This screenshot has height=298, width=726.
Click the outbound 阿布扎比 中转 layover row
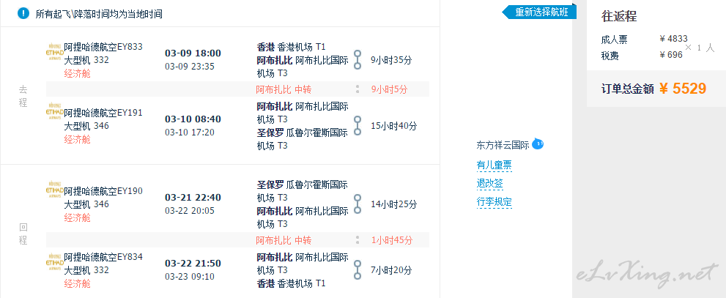(284, 89)
